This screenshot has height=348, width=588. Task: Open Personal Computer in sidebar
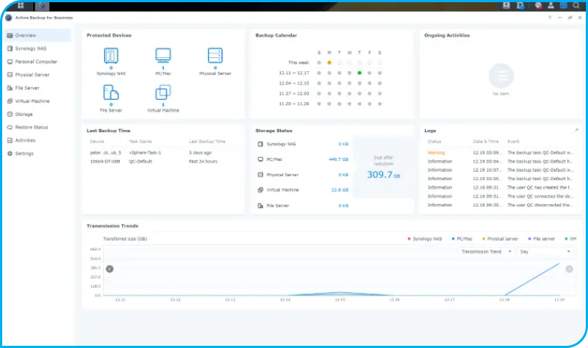(37, 62)
